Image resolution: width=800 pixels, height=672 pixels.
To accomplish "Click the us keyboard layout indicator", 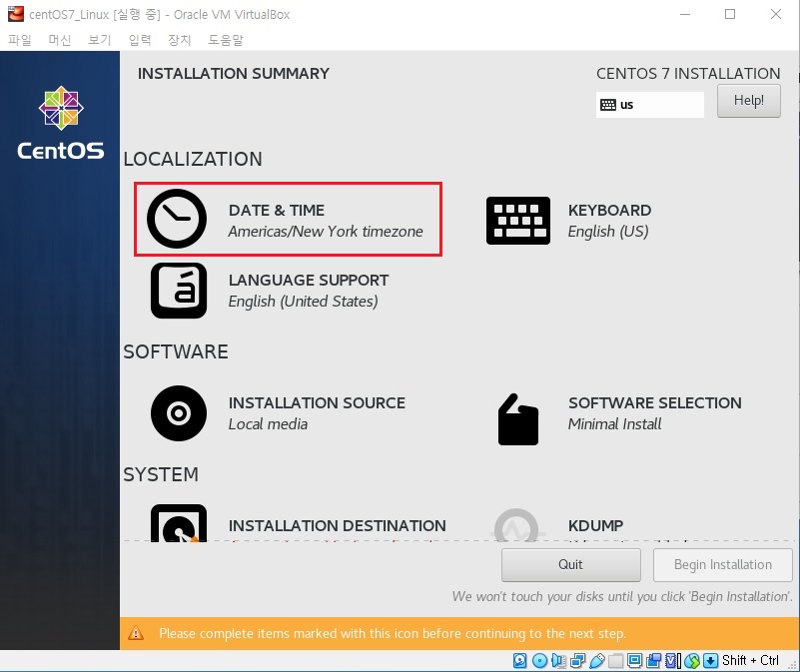I will (x=650, y=105).
